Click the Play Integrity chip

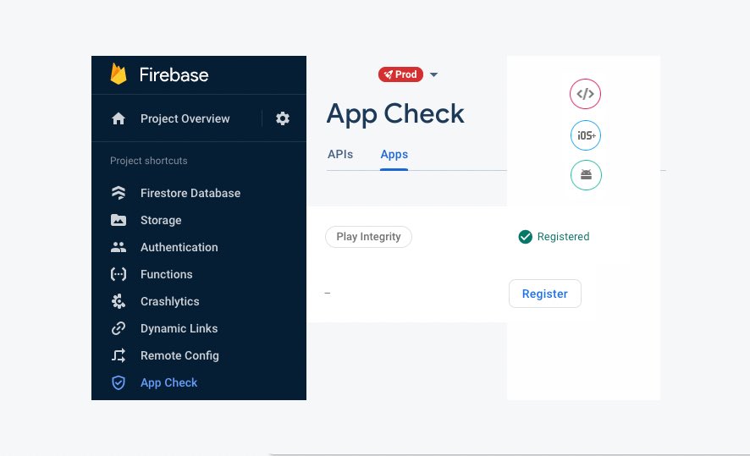pos(368,237)
